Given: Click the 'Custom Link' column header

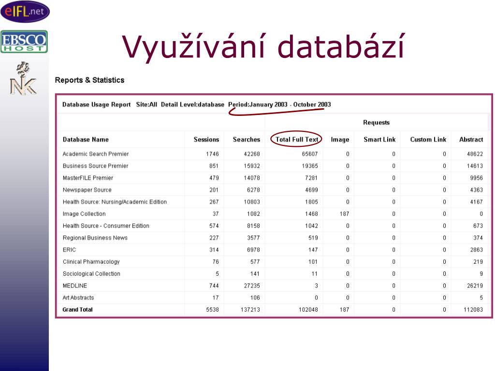Looking at the screenshot, I should 428,140.
